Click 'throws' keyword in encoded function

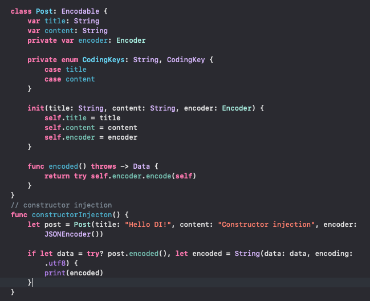[103, 166]
